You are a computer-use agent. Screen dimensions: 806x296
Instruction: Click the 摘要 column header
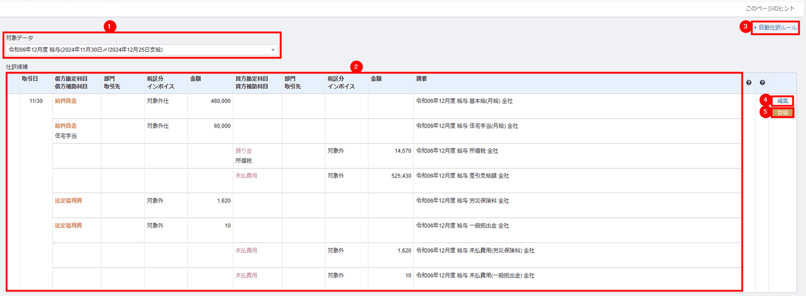coord(421,79)
